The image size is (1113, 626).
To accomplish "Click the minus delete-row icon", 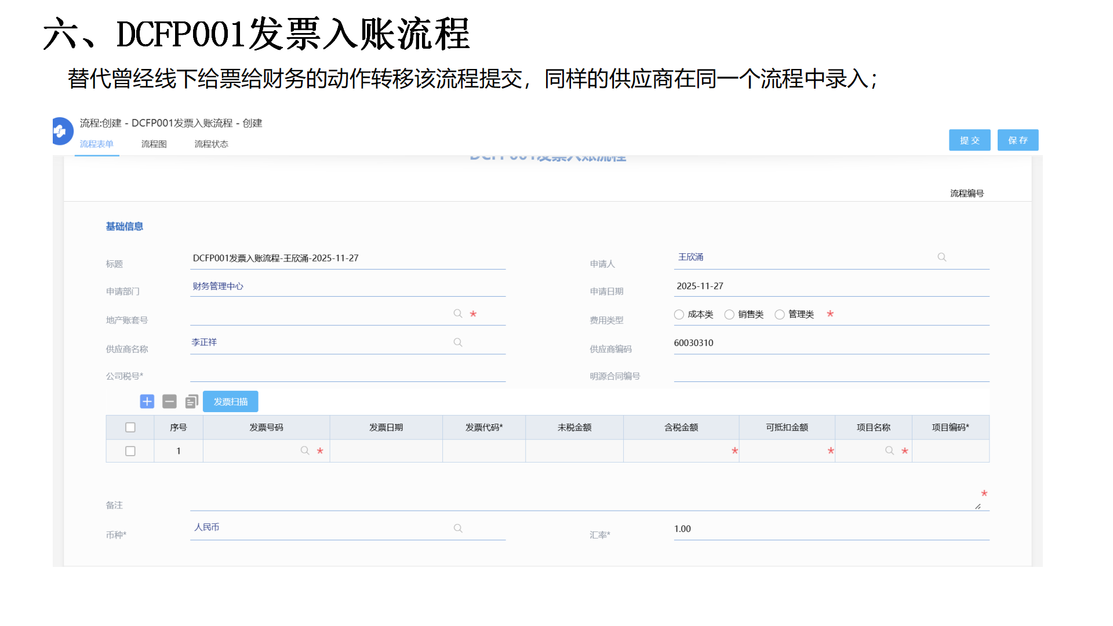I will click(x=169, y=401).
